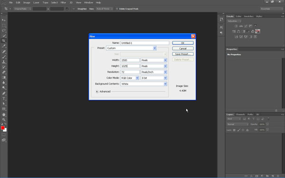Select the Blur tool
The image size is (285, 178).
point(4,83)
